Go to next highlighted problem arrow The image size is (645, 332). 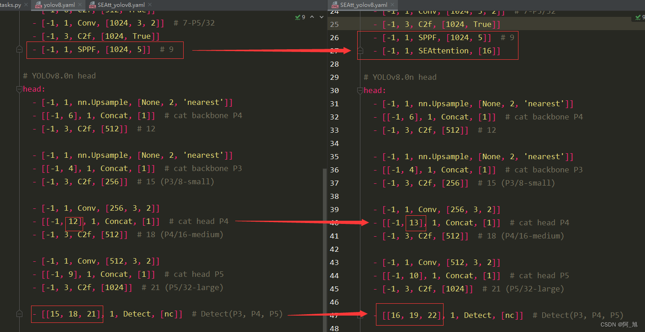[322, 17]
